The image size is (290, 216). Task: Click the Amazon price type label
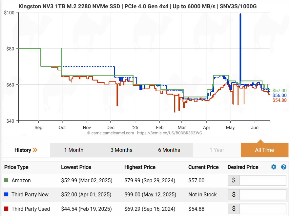pyautogui.click(x=21, y=180)
